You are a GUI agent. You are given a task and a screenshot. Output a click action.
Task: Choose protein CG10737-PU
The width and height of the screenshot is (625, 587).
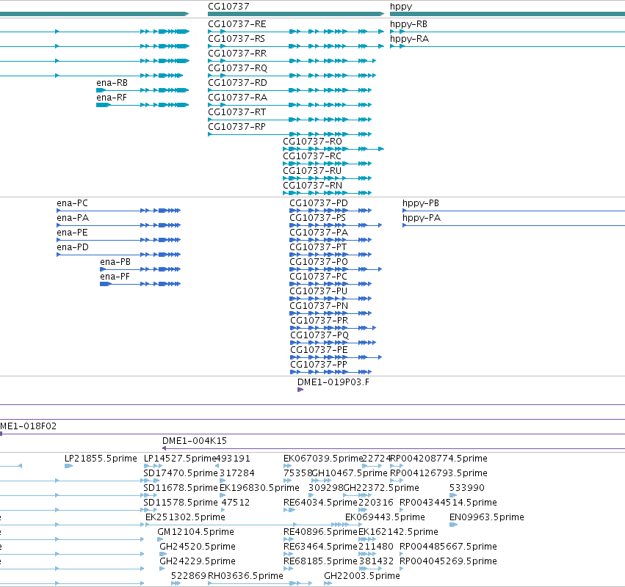tap(319, 291)
